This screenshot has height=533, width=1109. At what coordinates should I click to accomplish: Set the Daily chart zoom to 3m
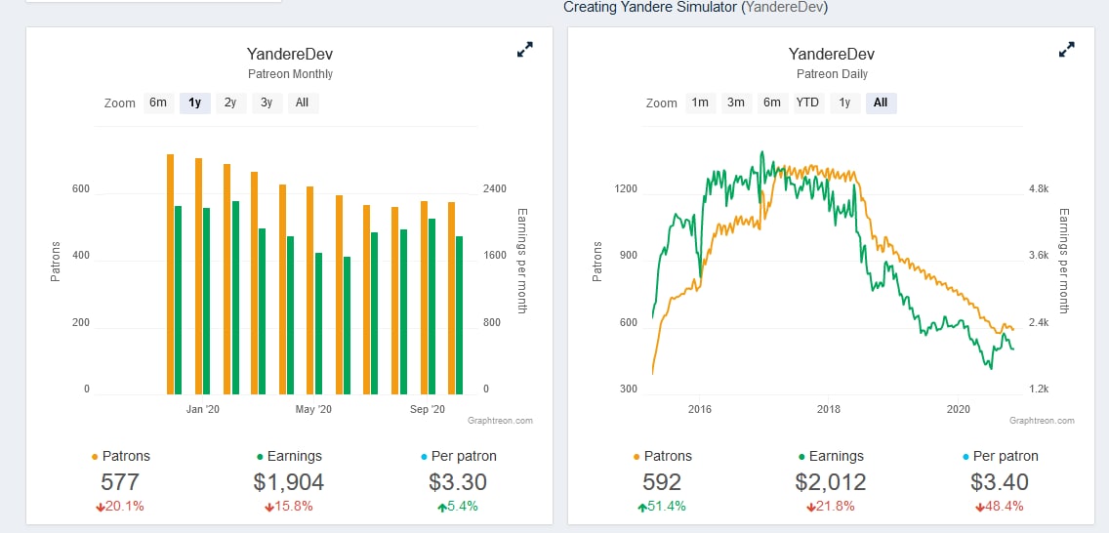click(736, 102)
